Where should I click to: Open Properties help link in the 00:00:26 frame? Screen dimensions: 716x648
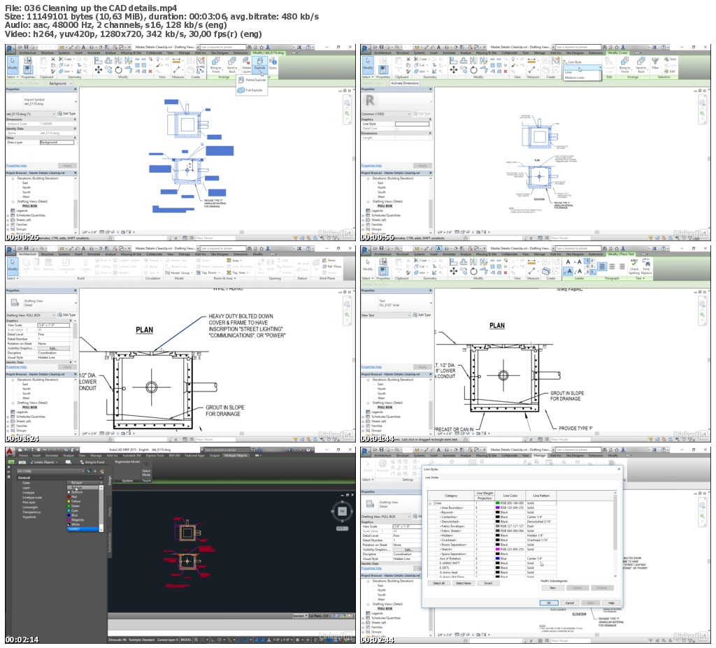click(16, 165)
